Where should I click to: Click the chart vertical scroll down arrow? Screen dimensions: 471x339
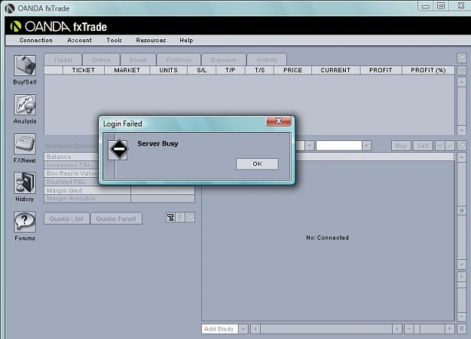point(461,264)
